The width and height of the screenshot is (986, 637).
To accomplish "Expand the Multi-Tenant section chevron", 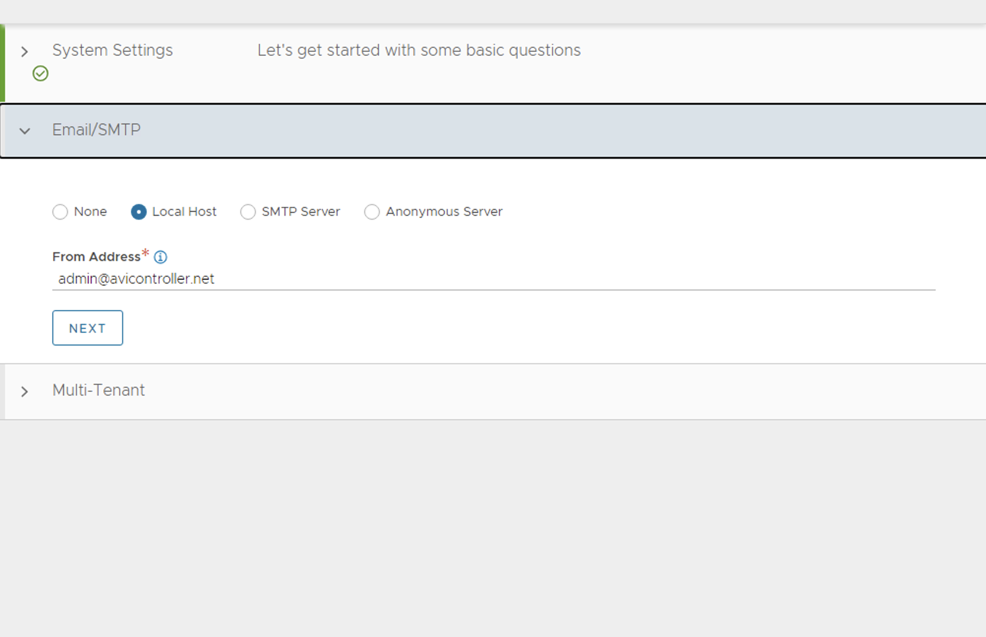I will [x=25, y=391].
